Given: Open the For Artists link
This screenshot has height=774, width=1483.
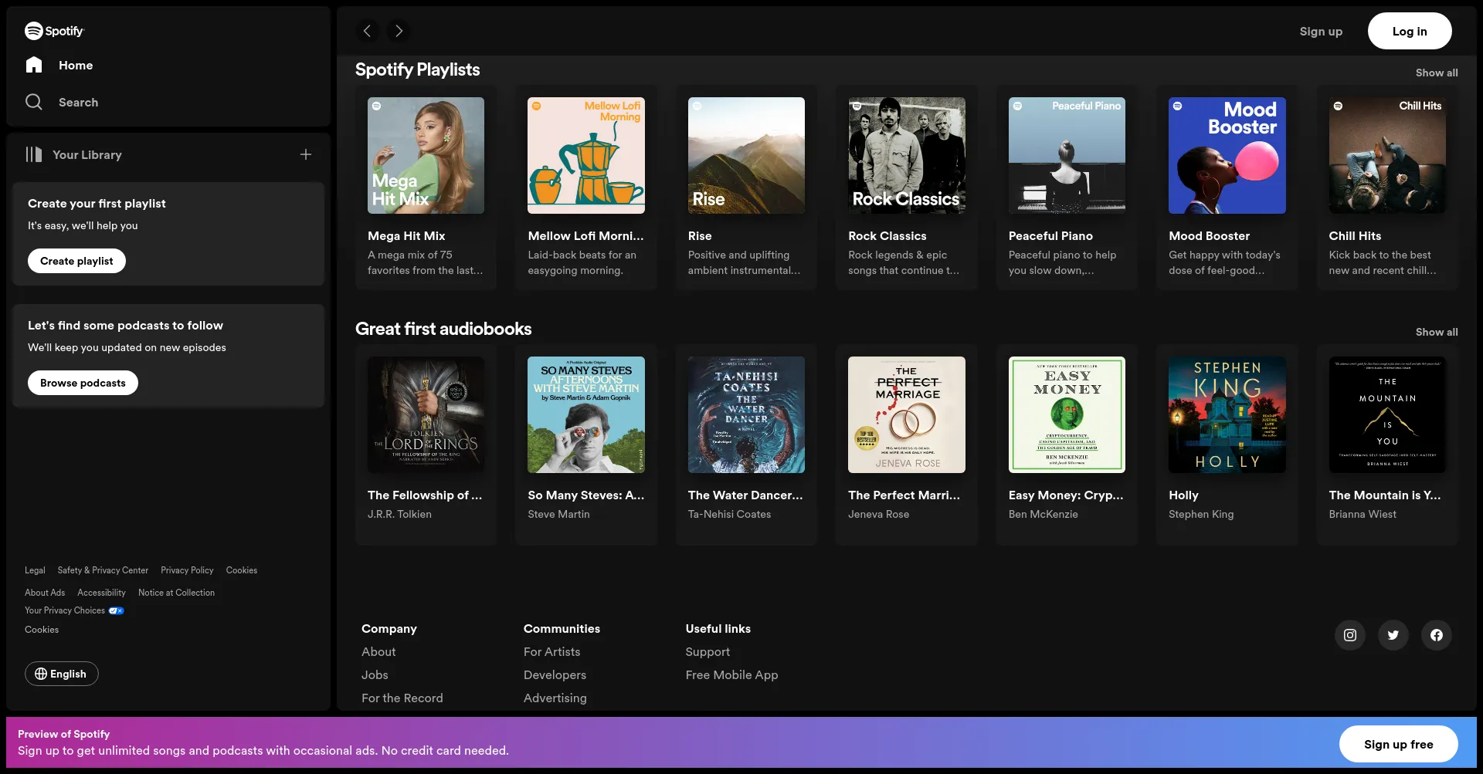Looking at the screenshot, I should (551, 652).
